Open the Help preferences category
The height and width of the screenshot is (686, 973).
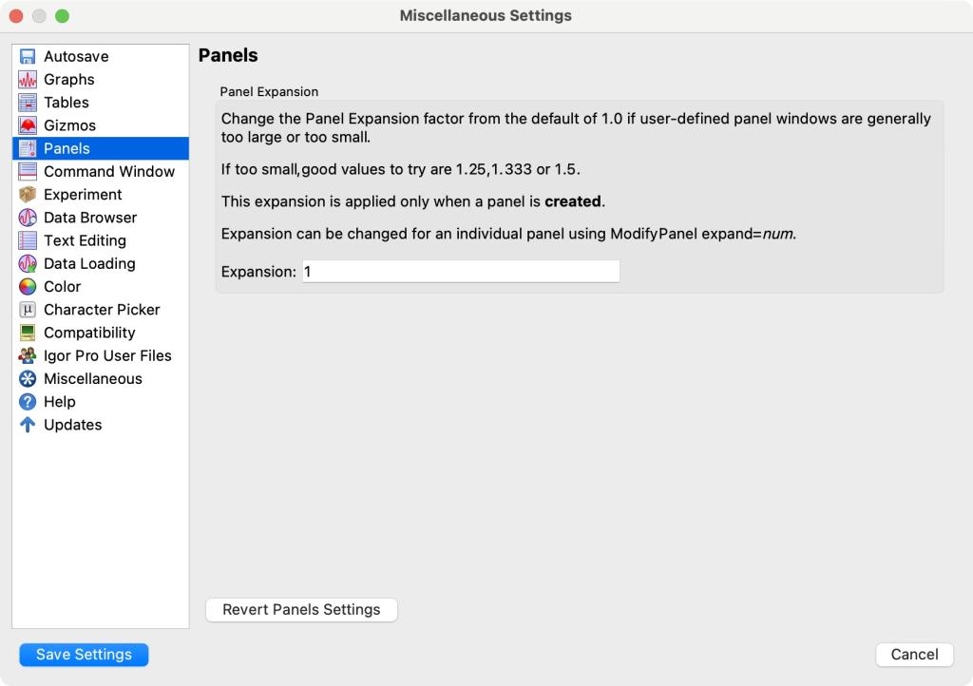(59, 401)
